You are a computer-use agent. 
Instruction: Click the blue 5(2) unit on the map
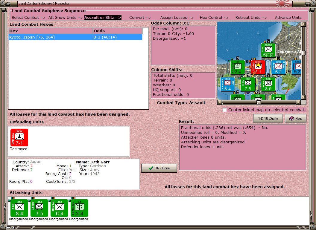pyautogui.click(x=297, y=68)
